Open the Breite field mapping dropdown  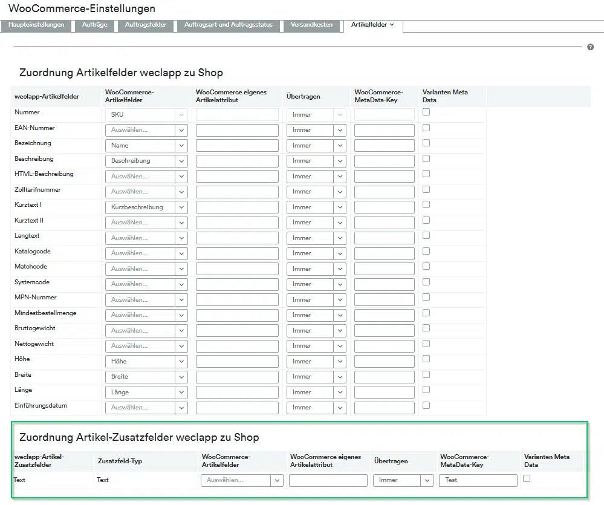click(146, 377)
